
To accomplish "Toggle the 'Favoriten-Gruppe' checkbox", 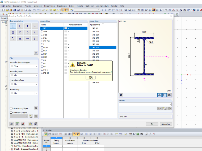I will [11, 113].
